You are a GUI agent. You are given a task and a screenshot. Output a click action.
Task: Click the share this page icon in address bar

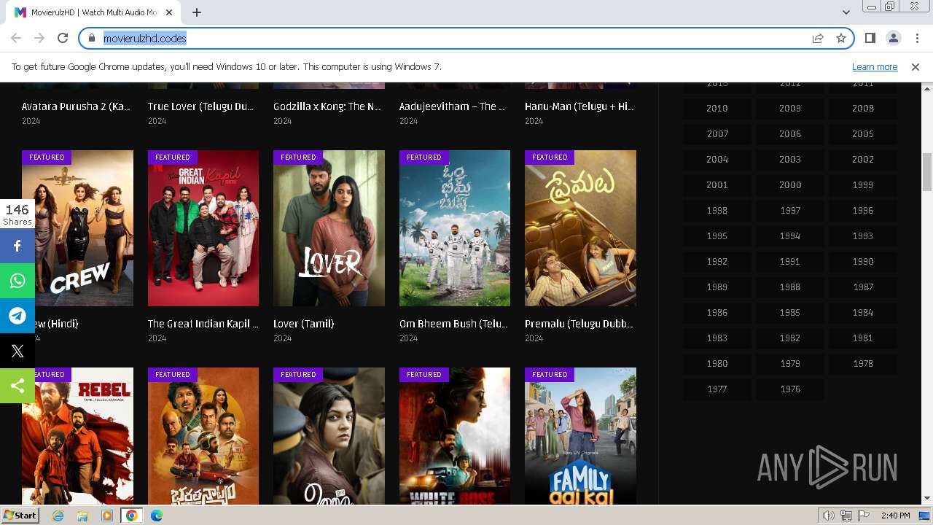pyautogui.click(x=818, y=38)
